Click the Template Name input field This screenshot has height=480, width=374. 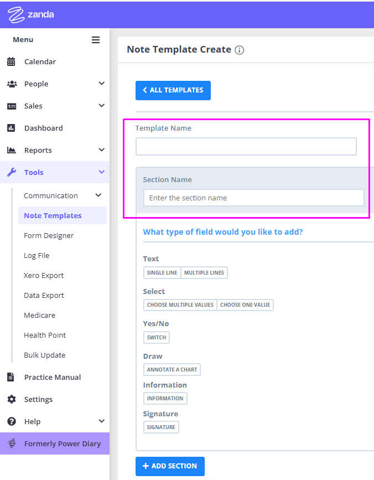(246, 147)
